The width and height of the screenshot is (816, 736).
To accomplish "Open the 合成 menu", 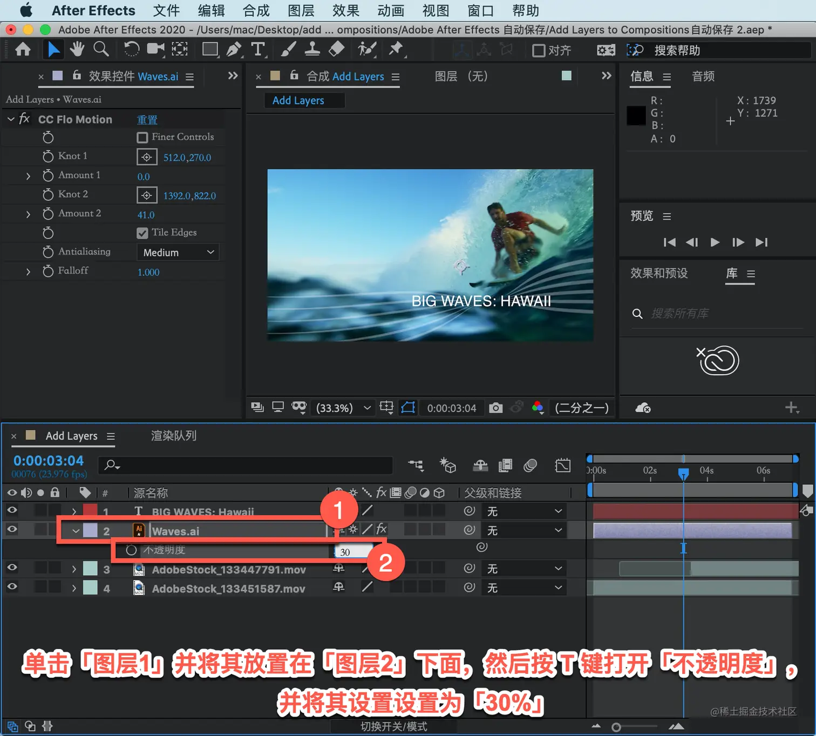I will (x=256, y=10).
